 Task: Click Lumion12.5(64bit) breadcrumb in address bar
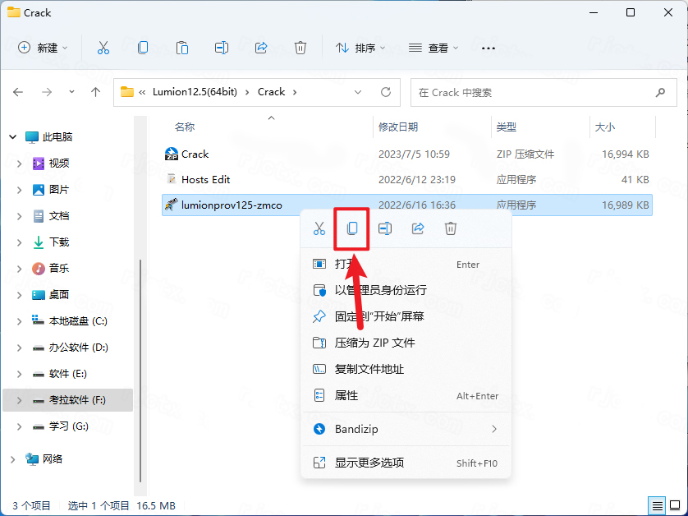click(195, 92)
